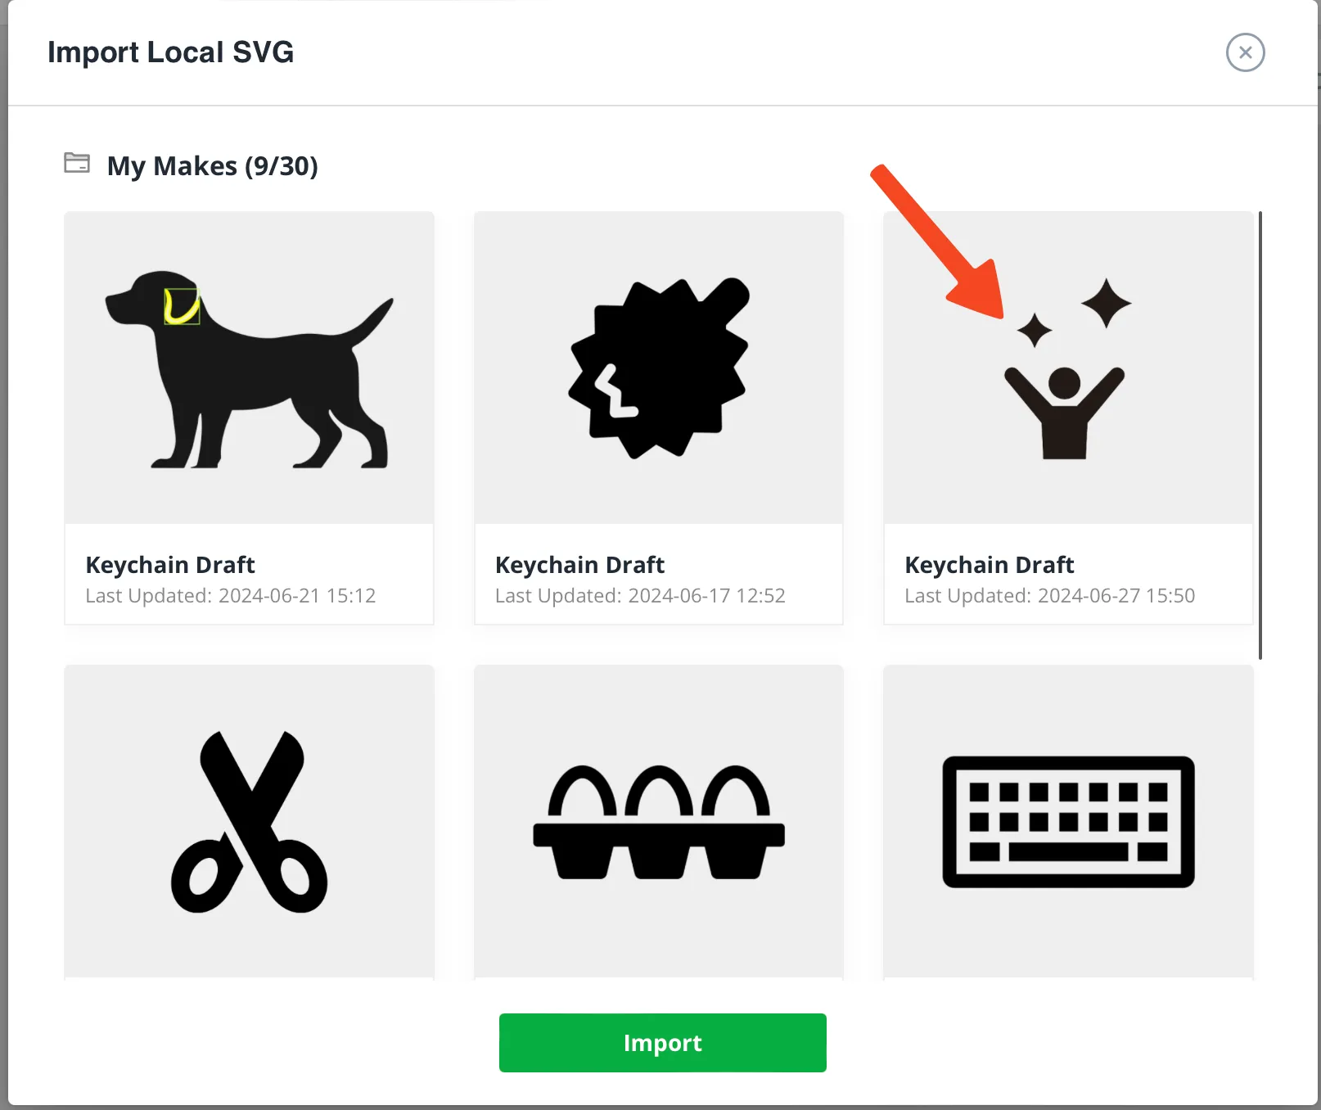Pick the egg carton SVG thumbnail

(x=659, y=821)
